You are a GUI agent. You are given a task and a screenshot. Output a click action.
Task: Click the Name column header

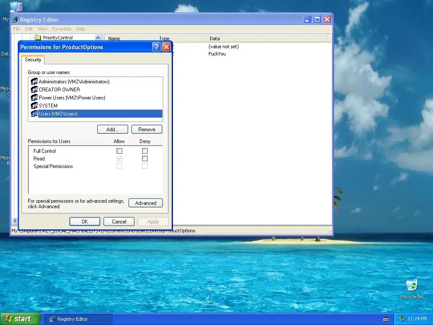[x=129, y=39]
